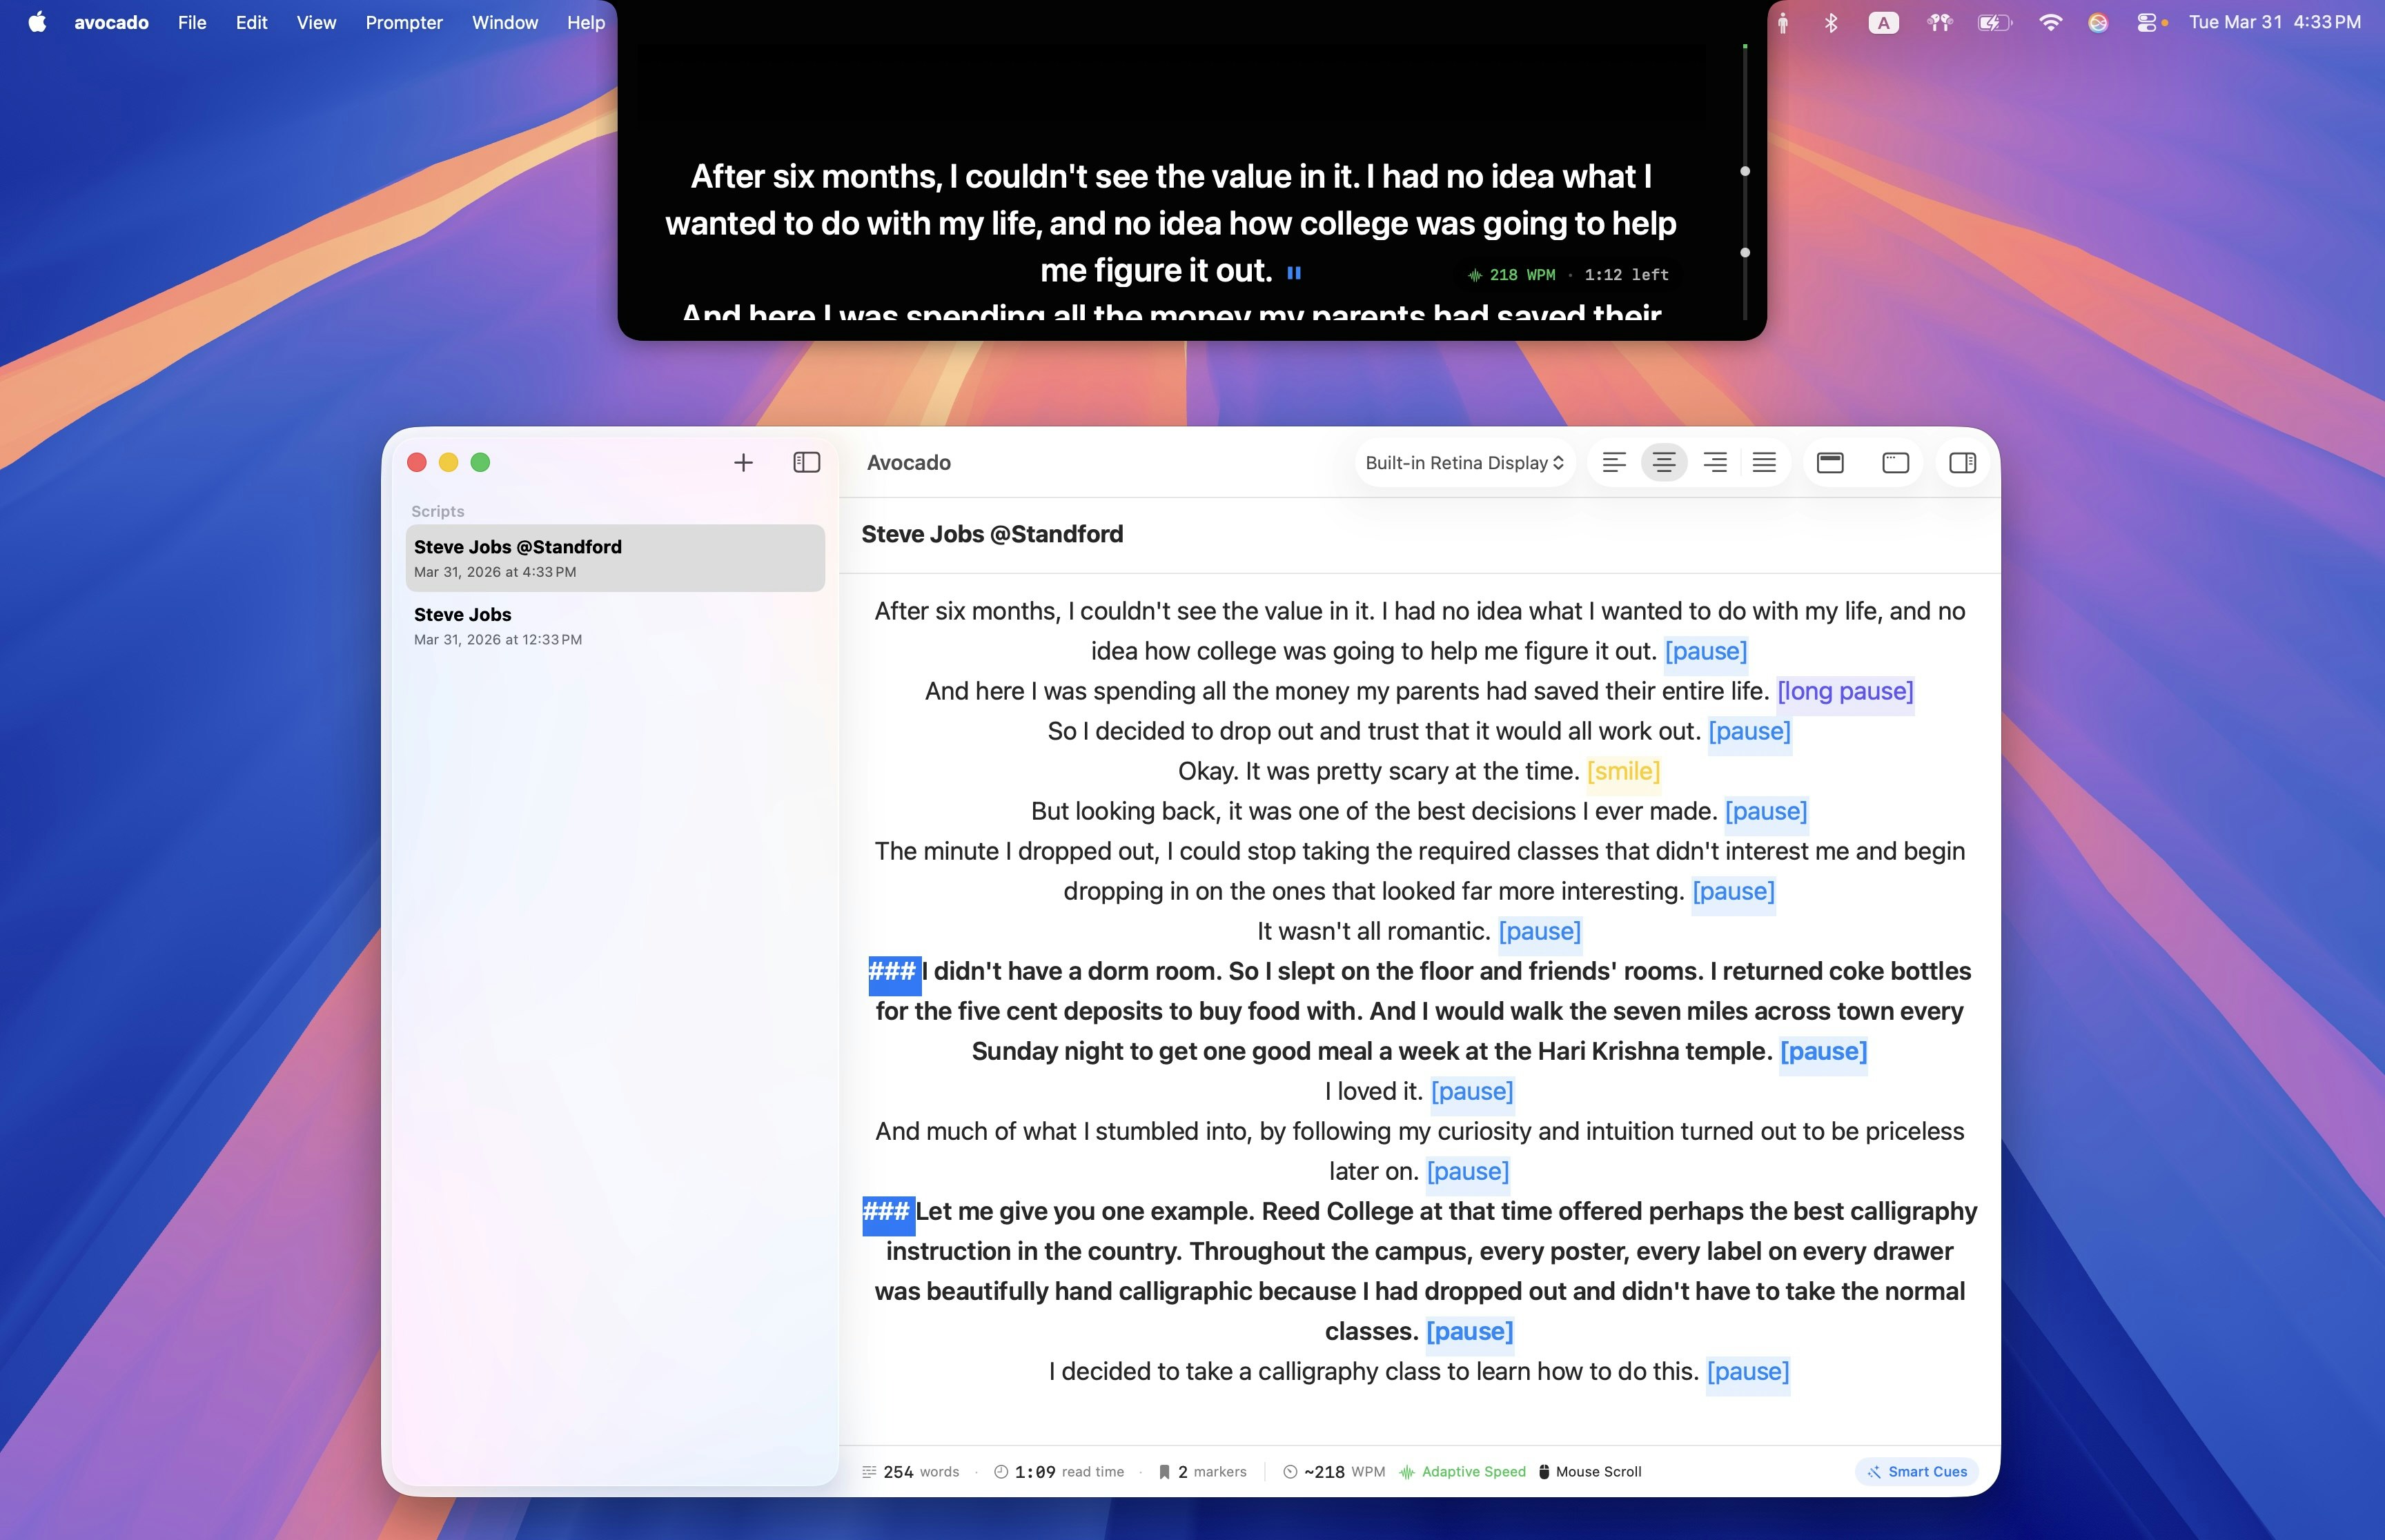Toggle the left sidebar visibility
Image resolution: width=2385 pixels, height=1540 pixels.
tap(806, 463)
